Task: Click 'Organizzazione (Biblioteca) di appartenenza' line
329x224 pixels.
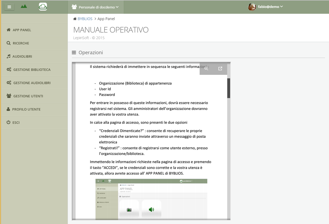Action: point(135,83)
